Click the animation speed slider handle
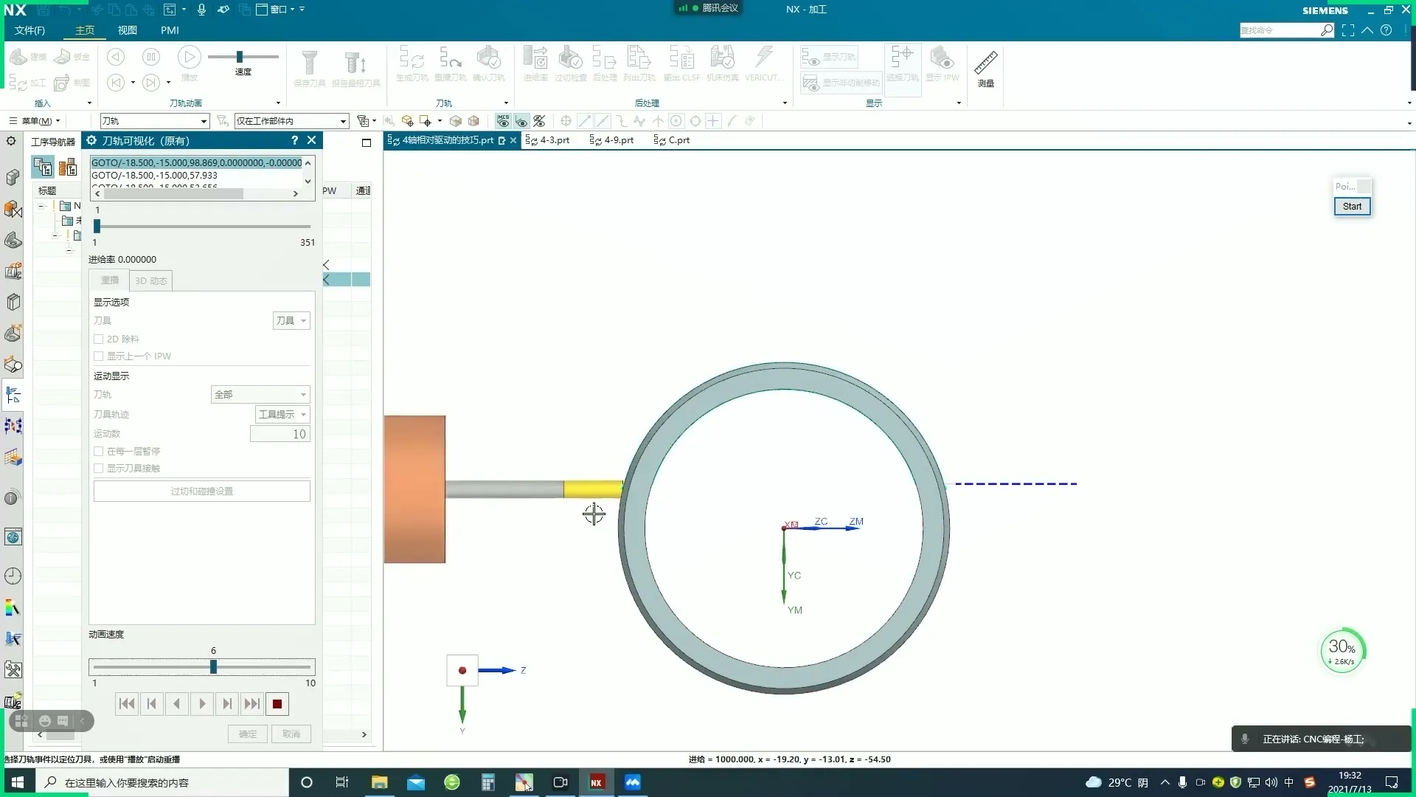1416x797 pixels. 213,667
